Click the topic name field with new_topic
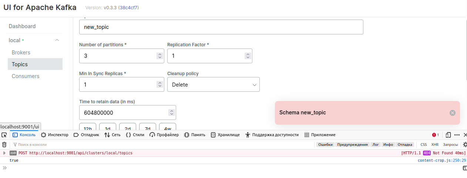 [221, 27]
